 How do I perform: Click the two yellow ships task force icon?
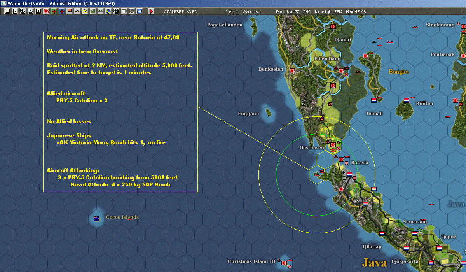pos(85,11)
